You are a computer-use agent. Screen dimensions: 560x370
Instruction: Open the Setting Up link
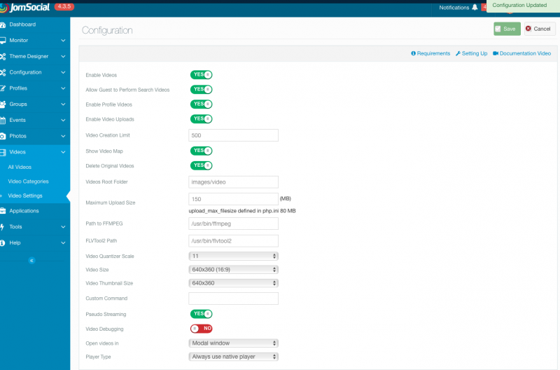471,53
